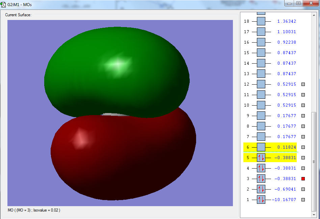Select the orbital 2 paired-electron box
Screen dimensions: 320x219
click(x=261, y=189)
